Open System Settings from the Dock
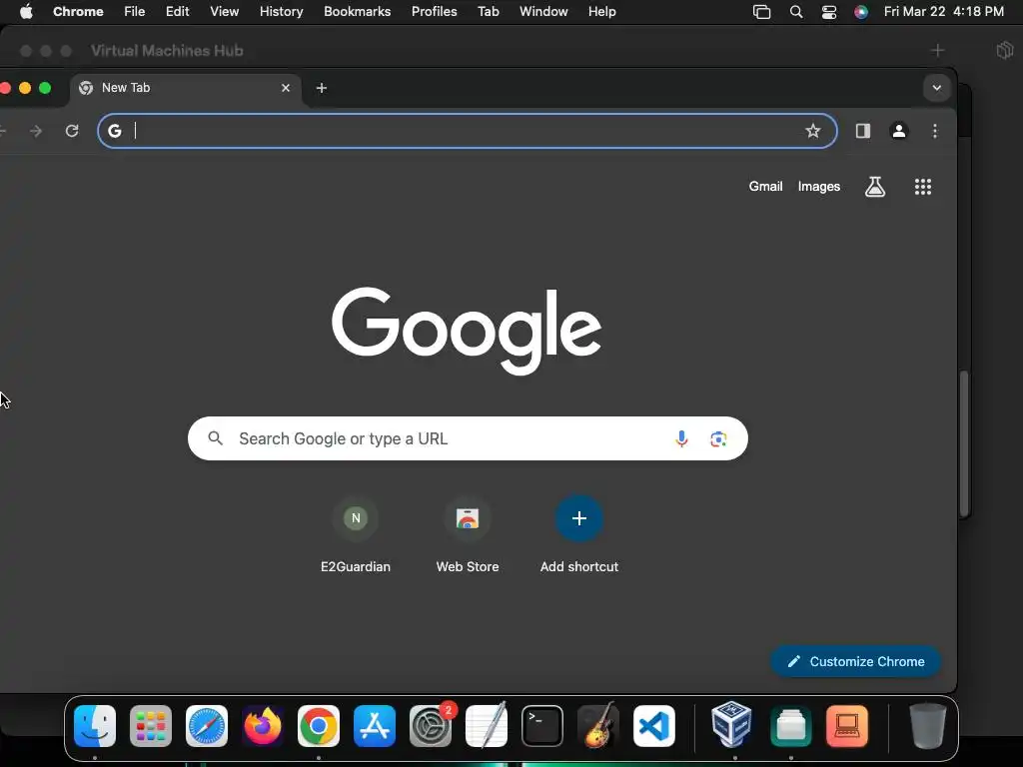The height and width of the screenshot is (767, 1023). point(431,726)
